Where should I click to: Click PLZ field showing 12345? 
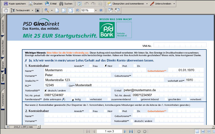(x=55, y=85)
